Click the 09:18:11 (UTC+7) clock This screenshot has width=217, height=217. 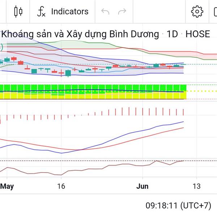click(178, 205)
